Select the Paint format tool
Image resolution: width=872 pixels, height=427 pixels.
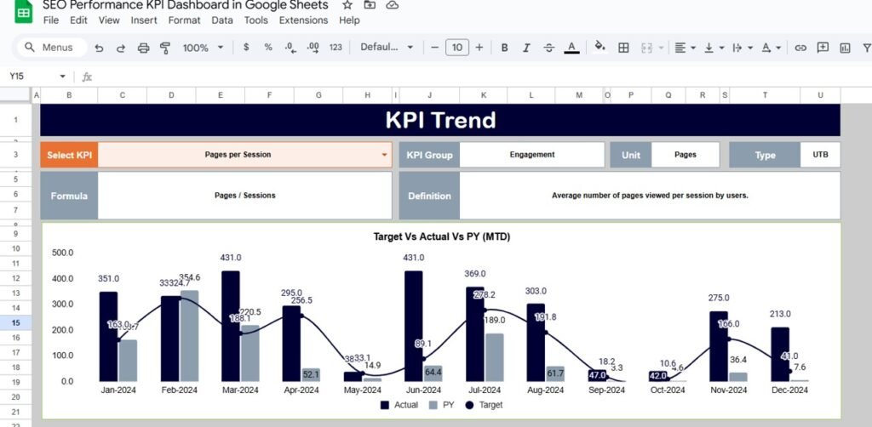coord(164,48)
